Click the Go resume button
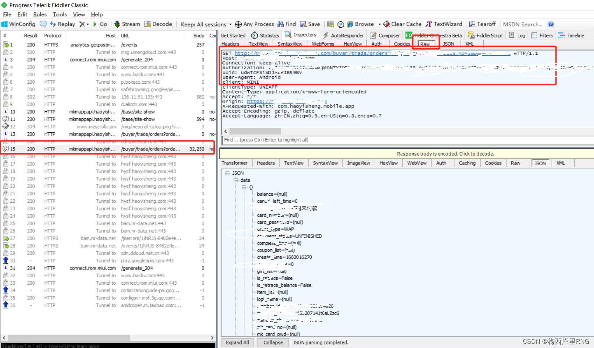594x348 pixels. (x=100, y=24)
